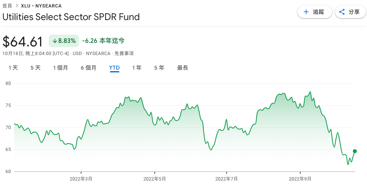The image size is (367, 188).
Task: Click the 首頁 breadcrumb link
Action: (x=7, y=6)
